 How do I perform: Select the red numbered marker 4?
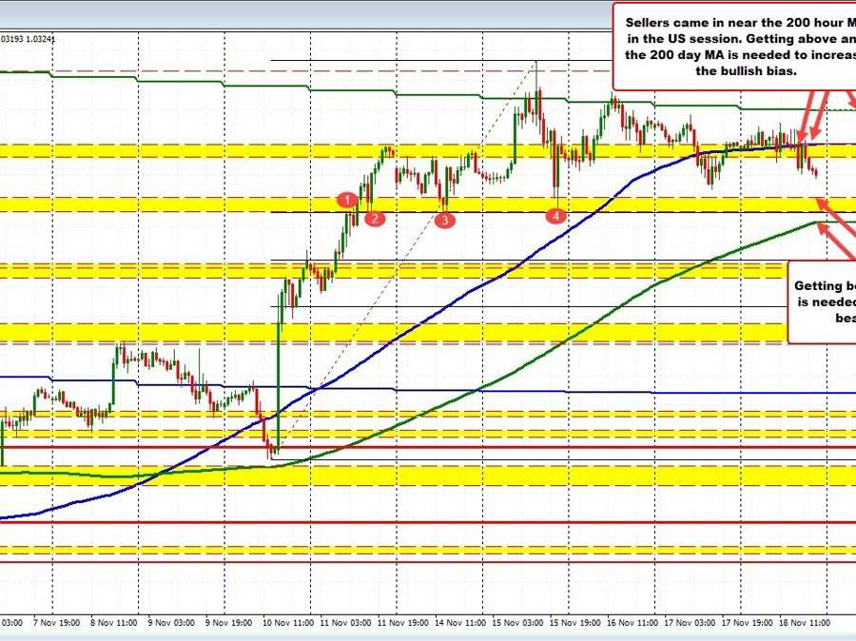click(x=556, y=216)
